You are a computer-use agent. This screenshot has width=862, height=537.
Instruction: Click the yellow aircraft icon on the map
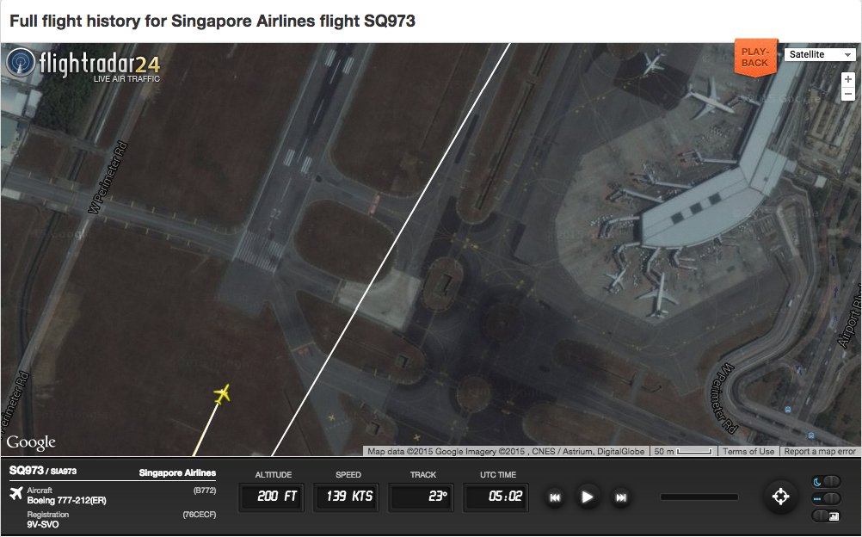pos(222,394)
